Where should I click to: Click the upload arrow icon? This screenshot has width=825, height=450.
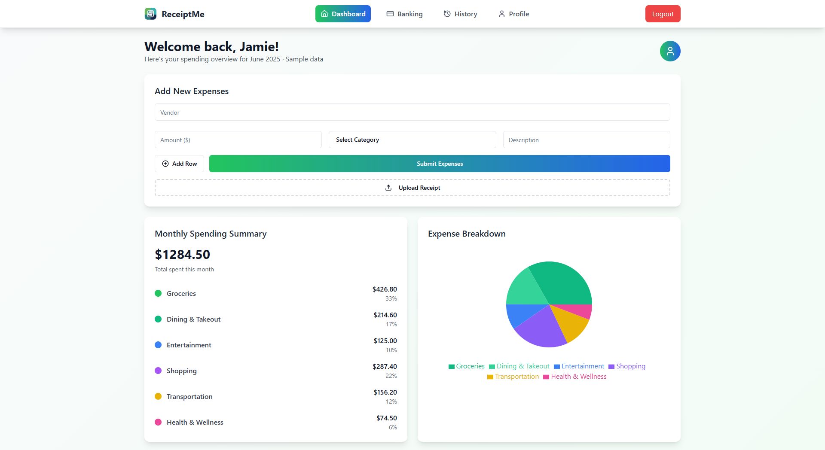388,188
